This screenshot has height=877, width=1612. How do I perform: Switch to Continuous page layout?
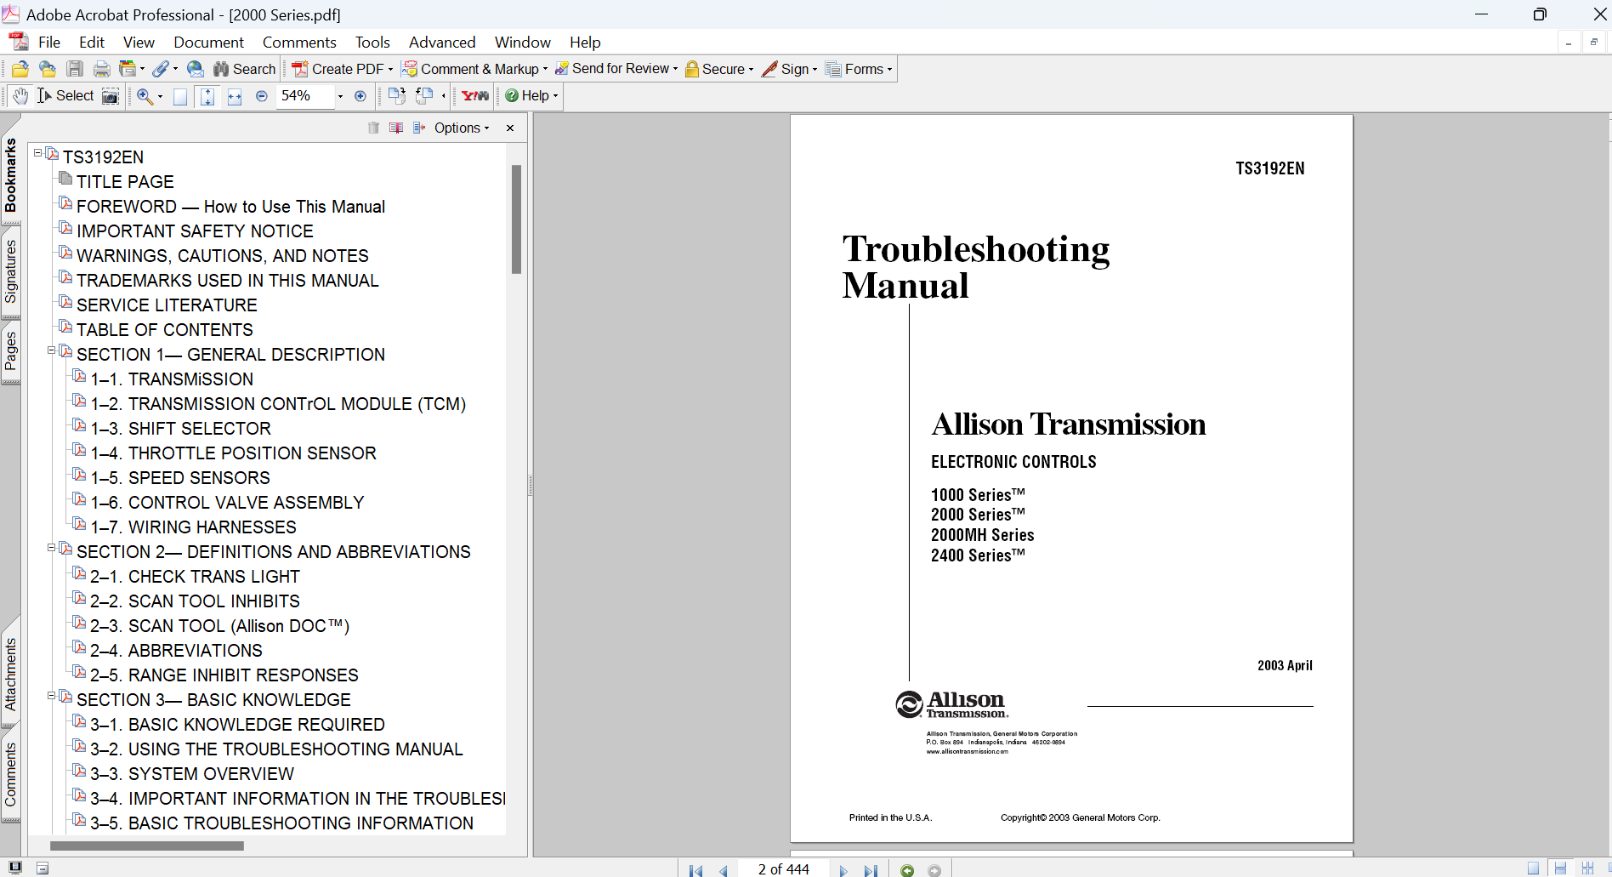1560,868
